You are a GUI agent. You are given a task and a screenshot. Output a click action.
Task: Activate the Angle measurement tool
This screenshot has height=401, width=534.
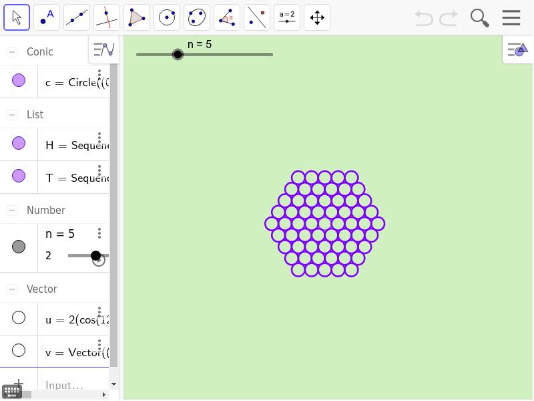click(226, 17)
